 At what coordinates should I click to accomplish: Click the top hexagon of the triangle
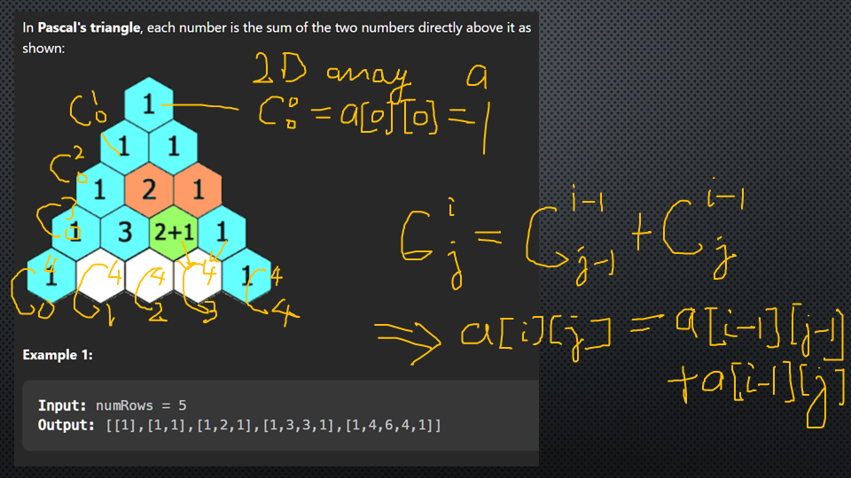click(x=149, y=105)
